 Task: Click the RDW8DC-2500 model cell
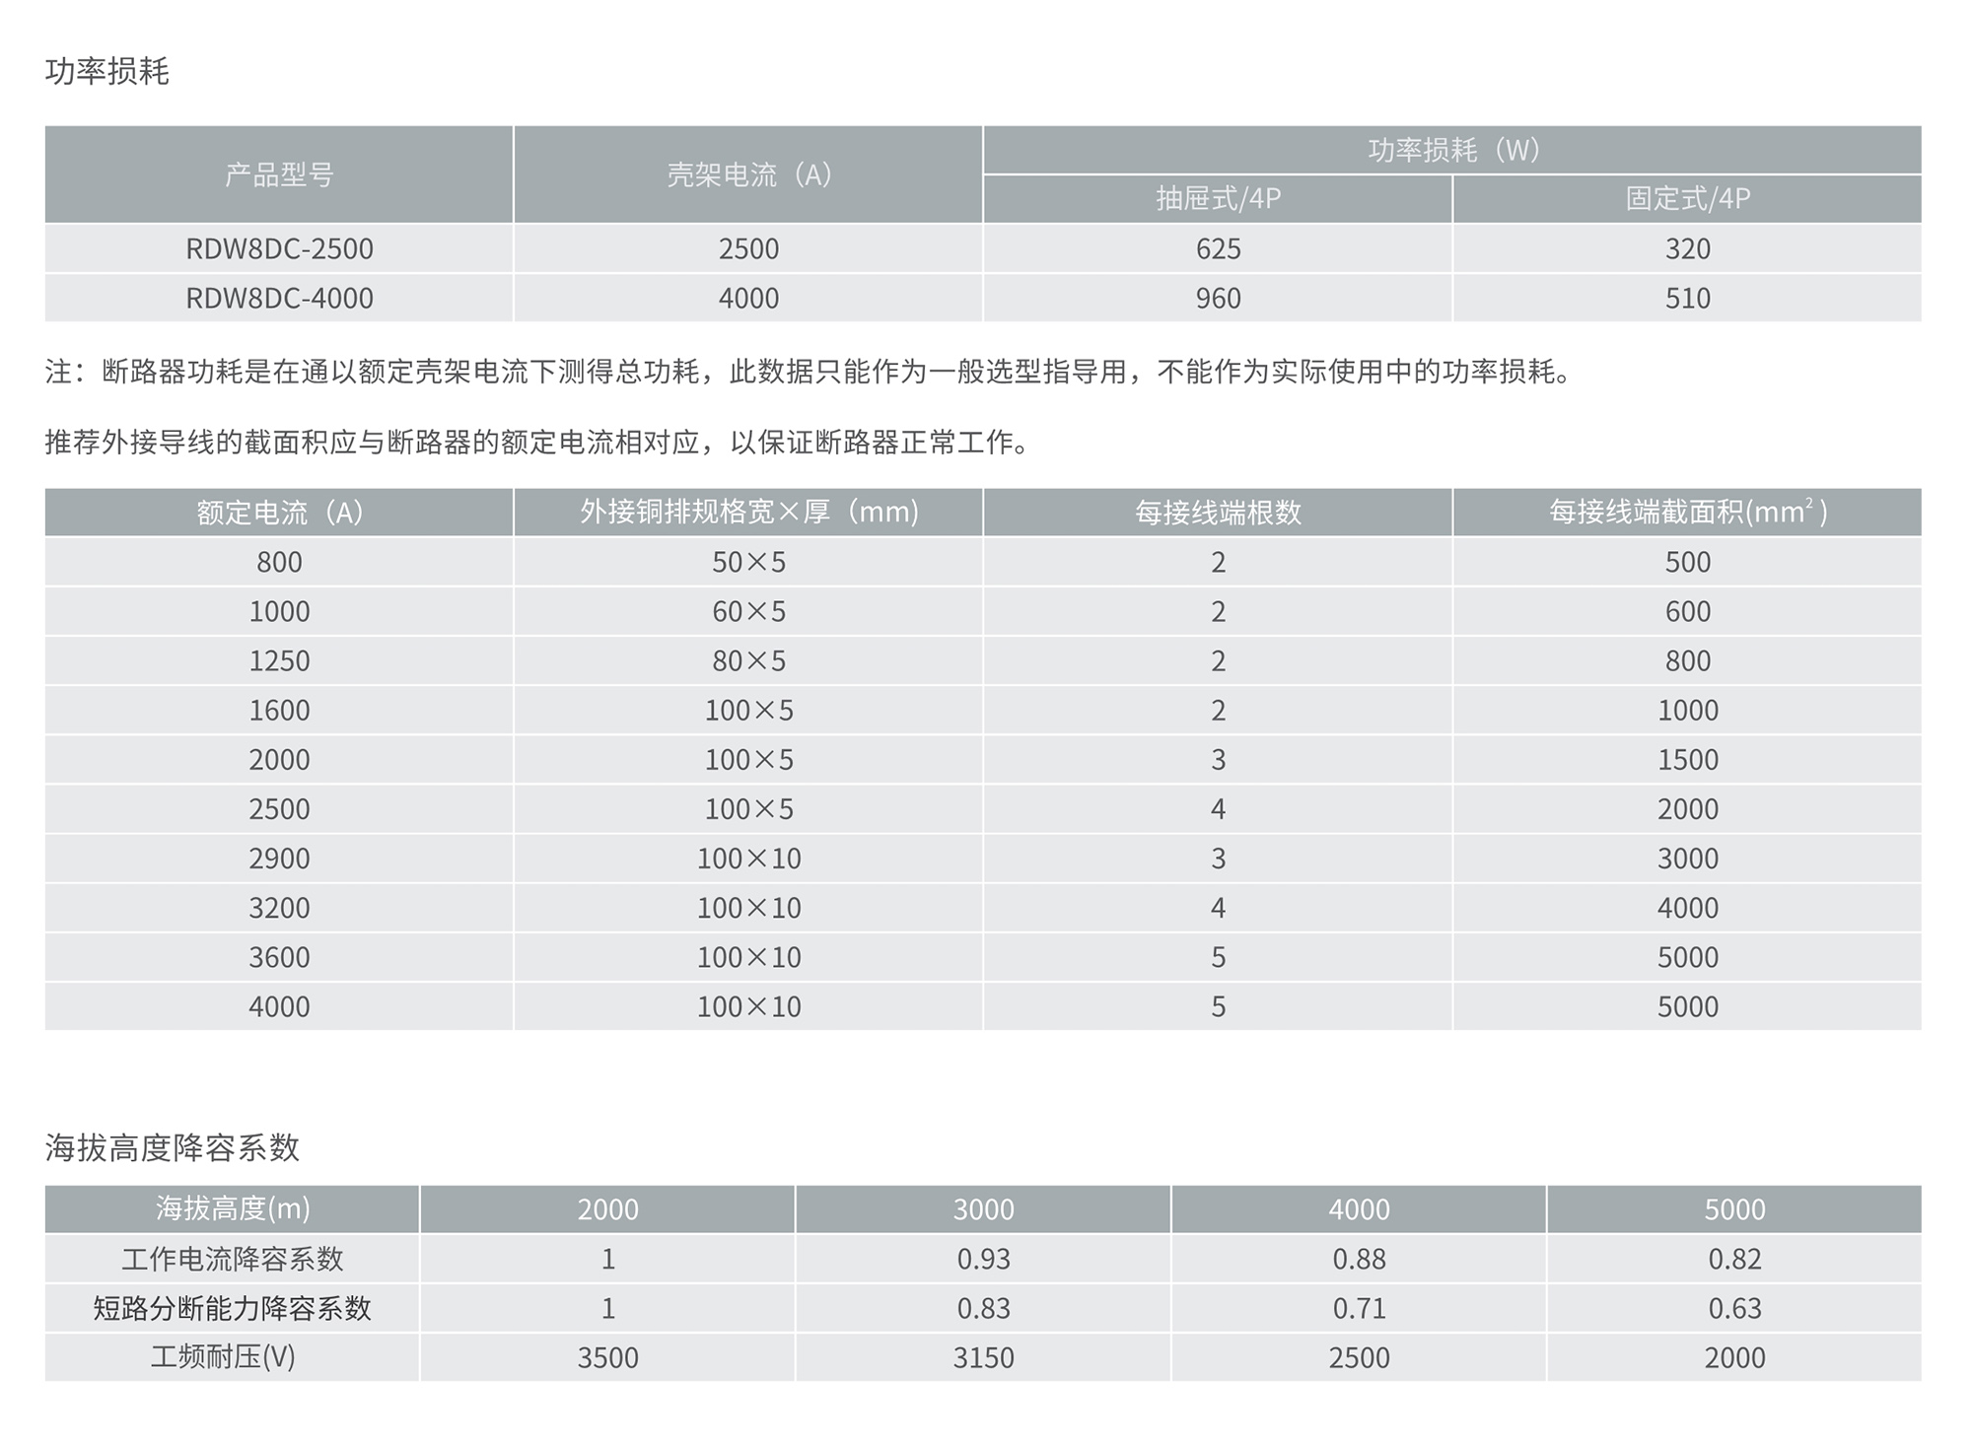pos(279,248)
